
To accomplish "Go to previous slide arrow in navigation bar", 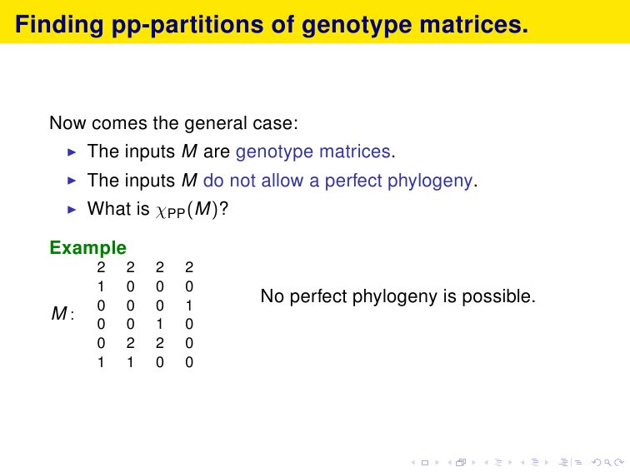I will [x=413, y=463].
